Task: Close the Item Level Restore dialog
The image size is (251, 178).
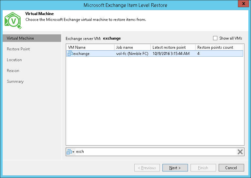Action: point(243,4)
